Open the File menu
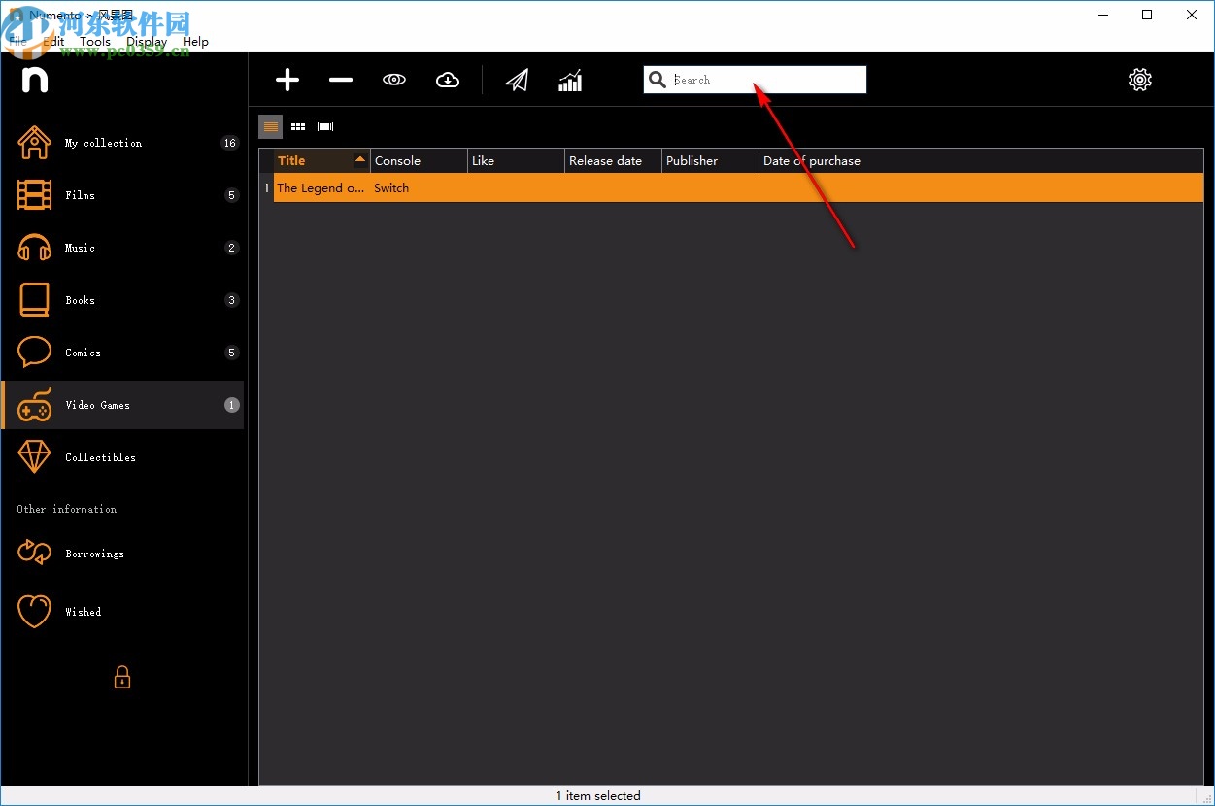 click(18, 42)
